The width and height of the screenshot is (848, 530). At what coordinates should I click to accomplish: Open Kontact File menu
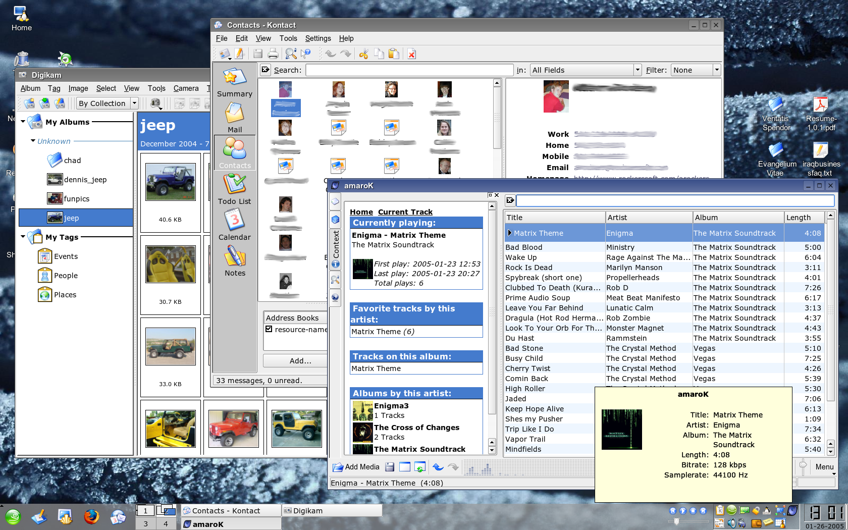[x=222, y=38]
